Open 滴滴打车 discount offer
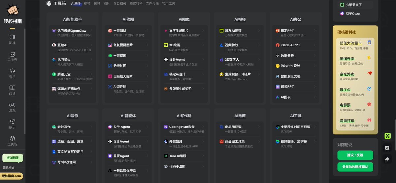This screenshot has width=396, height=183. coord(355,123)
